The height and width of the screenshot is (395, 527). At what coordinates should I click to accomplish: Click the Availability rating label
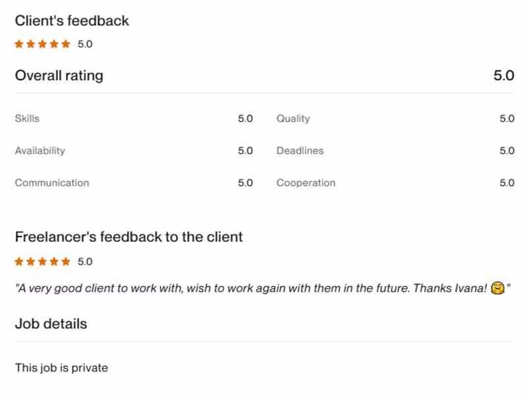click(40, 151)
